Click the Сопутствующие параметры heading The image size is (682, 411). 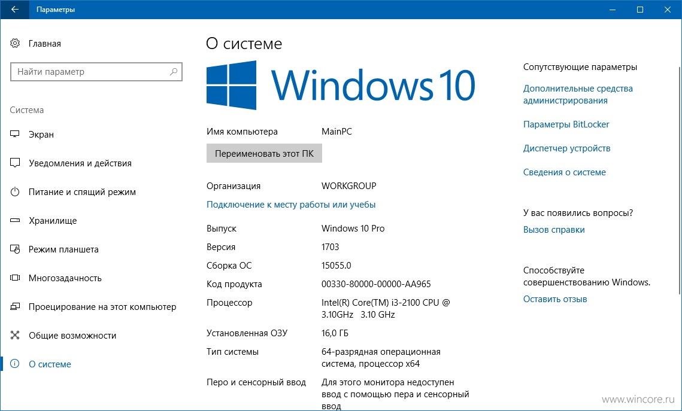tap(580, 67)
